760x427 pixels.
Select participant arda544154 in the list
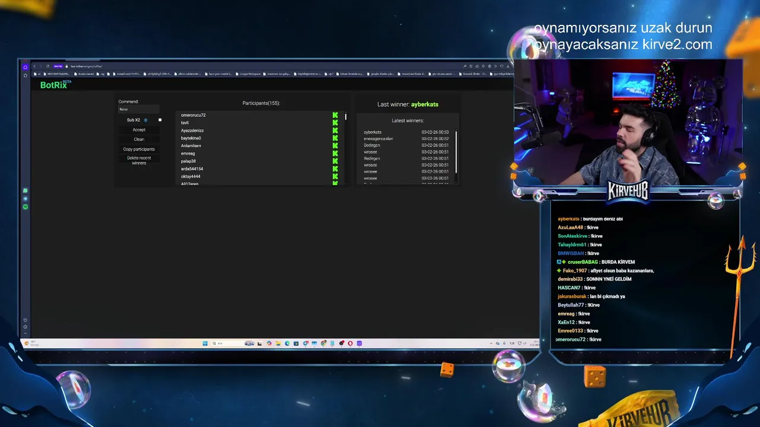click(x=192, y=169)
